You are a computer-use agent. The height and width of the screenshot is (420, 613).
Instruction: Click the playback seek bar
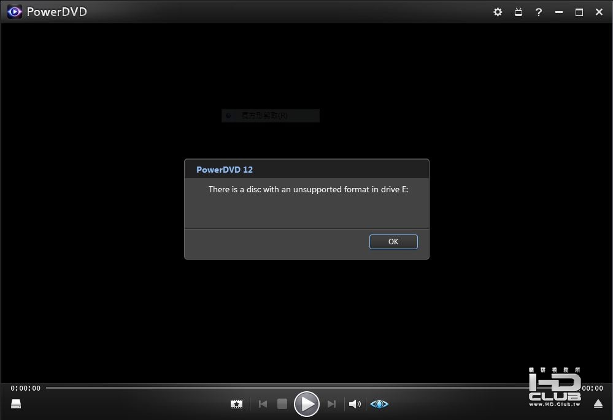pos(287,388)
